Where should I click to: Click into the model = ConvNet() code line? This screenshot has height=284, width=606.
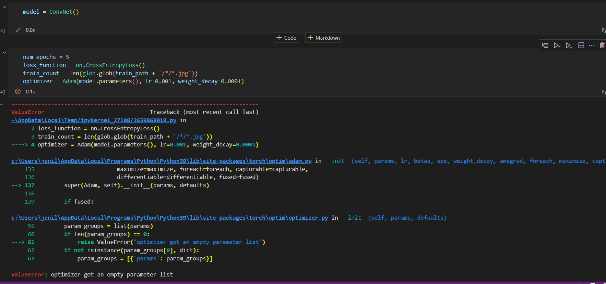pos(51,12)
